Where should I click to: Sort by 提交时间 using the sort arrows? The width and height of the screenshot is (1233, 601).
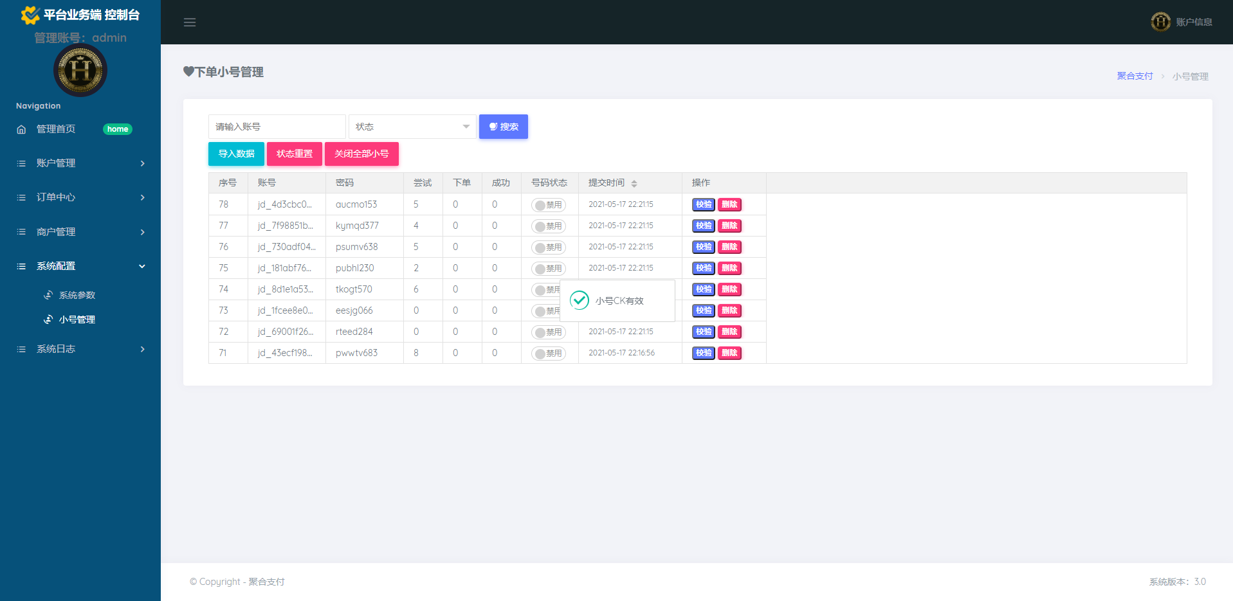click(634, 183)
